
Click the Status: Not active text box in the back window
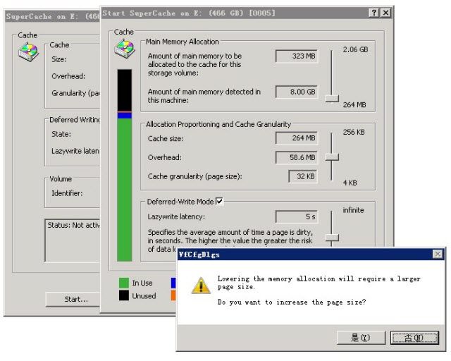(72, 240)
